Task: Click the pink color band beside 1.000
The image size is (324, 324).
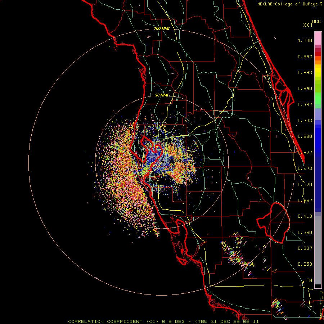Action: pyautogui.click(x=318, y=39)
